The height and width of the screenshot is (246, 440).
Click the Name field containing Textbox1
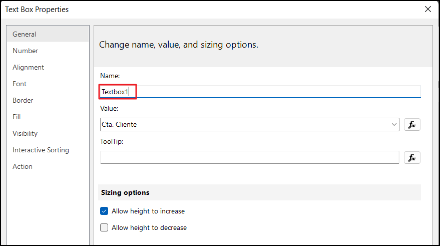click(260, 92)
